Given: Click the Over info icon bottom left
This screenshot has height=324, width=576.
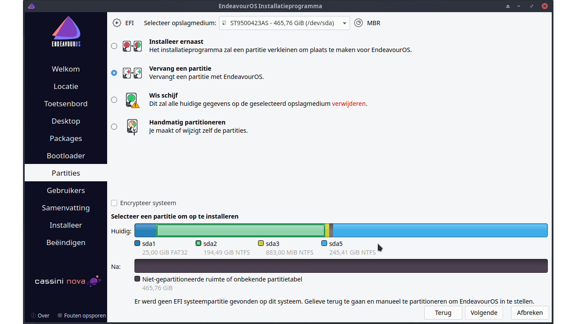Looking at the screenshot, I should 33,315.
